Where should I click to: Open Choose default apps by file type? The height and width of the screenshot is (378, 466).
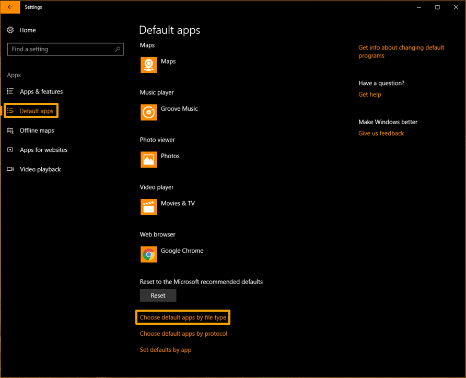click(183, 317)
